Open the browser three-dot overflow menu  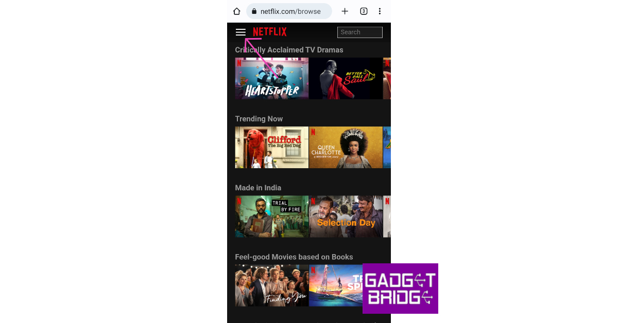[380, 11]
